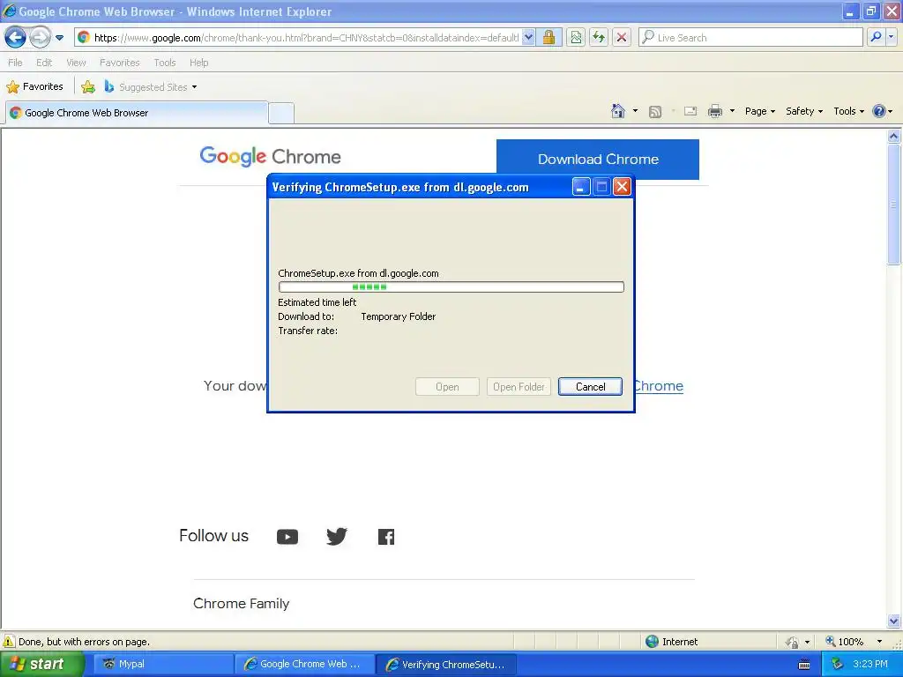
Task: Click the IE Forward navigation button
Action: (40, 38)
